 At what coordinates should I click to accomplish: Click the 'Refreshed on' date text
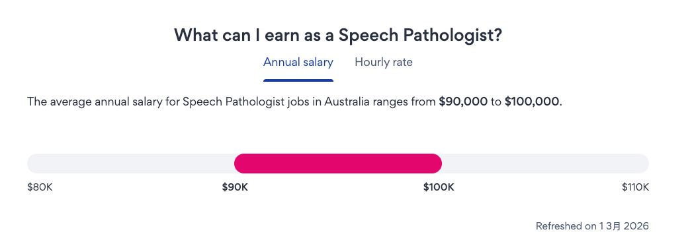click(x=592, y=226)
